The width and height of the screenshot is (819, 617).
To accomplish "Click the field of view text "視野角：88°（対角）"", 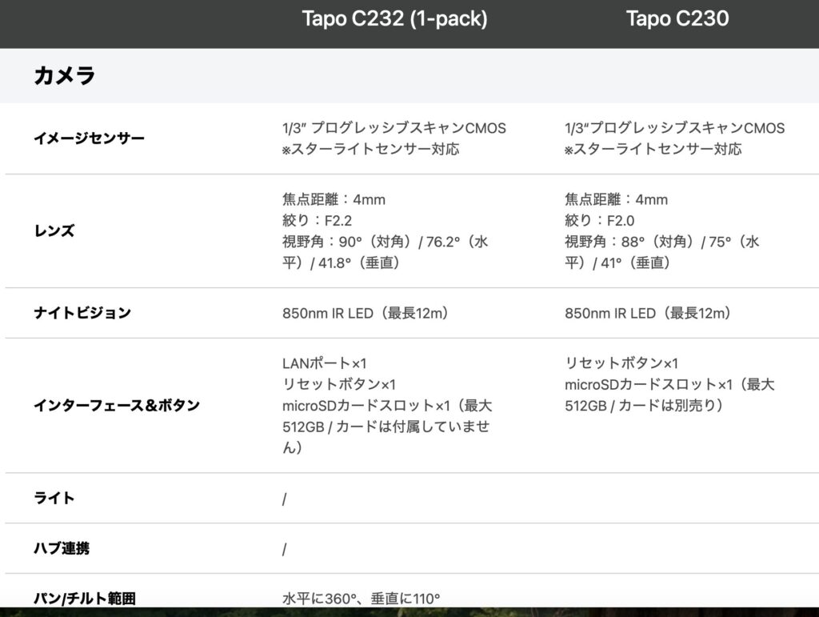I will 630,242.
